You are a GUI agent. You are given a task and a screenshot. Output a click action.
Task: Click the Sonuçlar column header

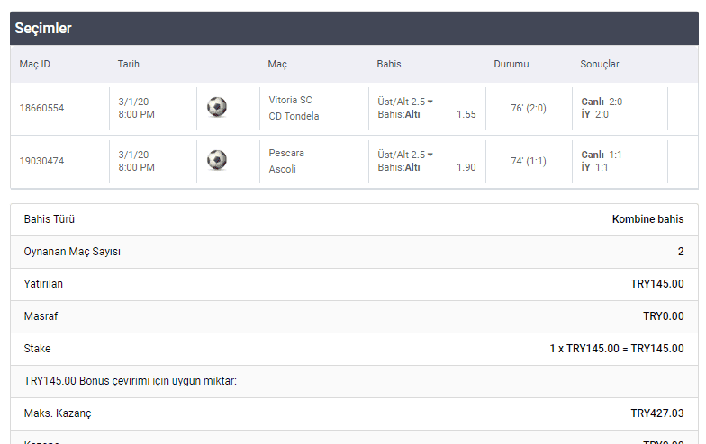tap(600, 64)
